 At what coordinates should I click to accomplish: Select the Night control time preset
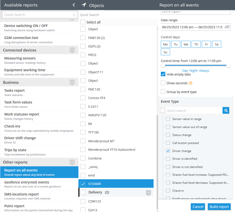(194, 70)
